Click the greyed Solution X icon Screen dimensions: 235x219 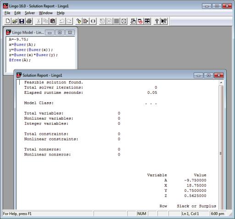tap(109, 21)
